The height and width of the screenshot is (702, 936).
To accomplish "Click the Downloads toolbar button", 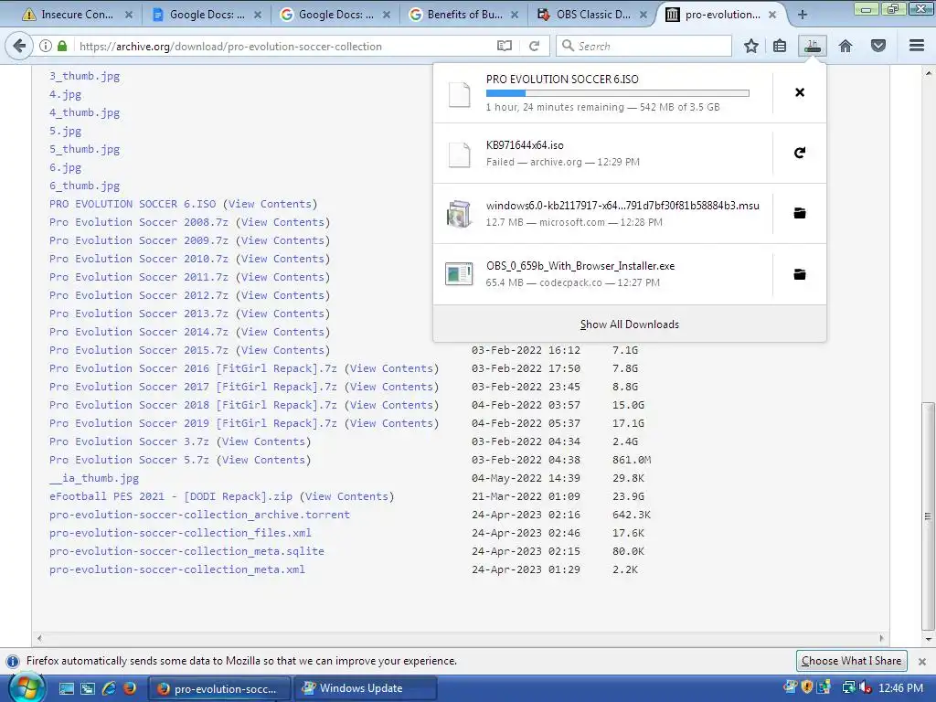I will pyautogui.click(x=813, y=46).
